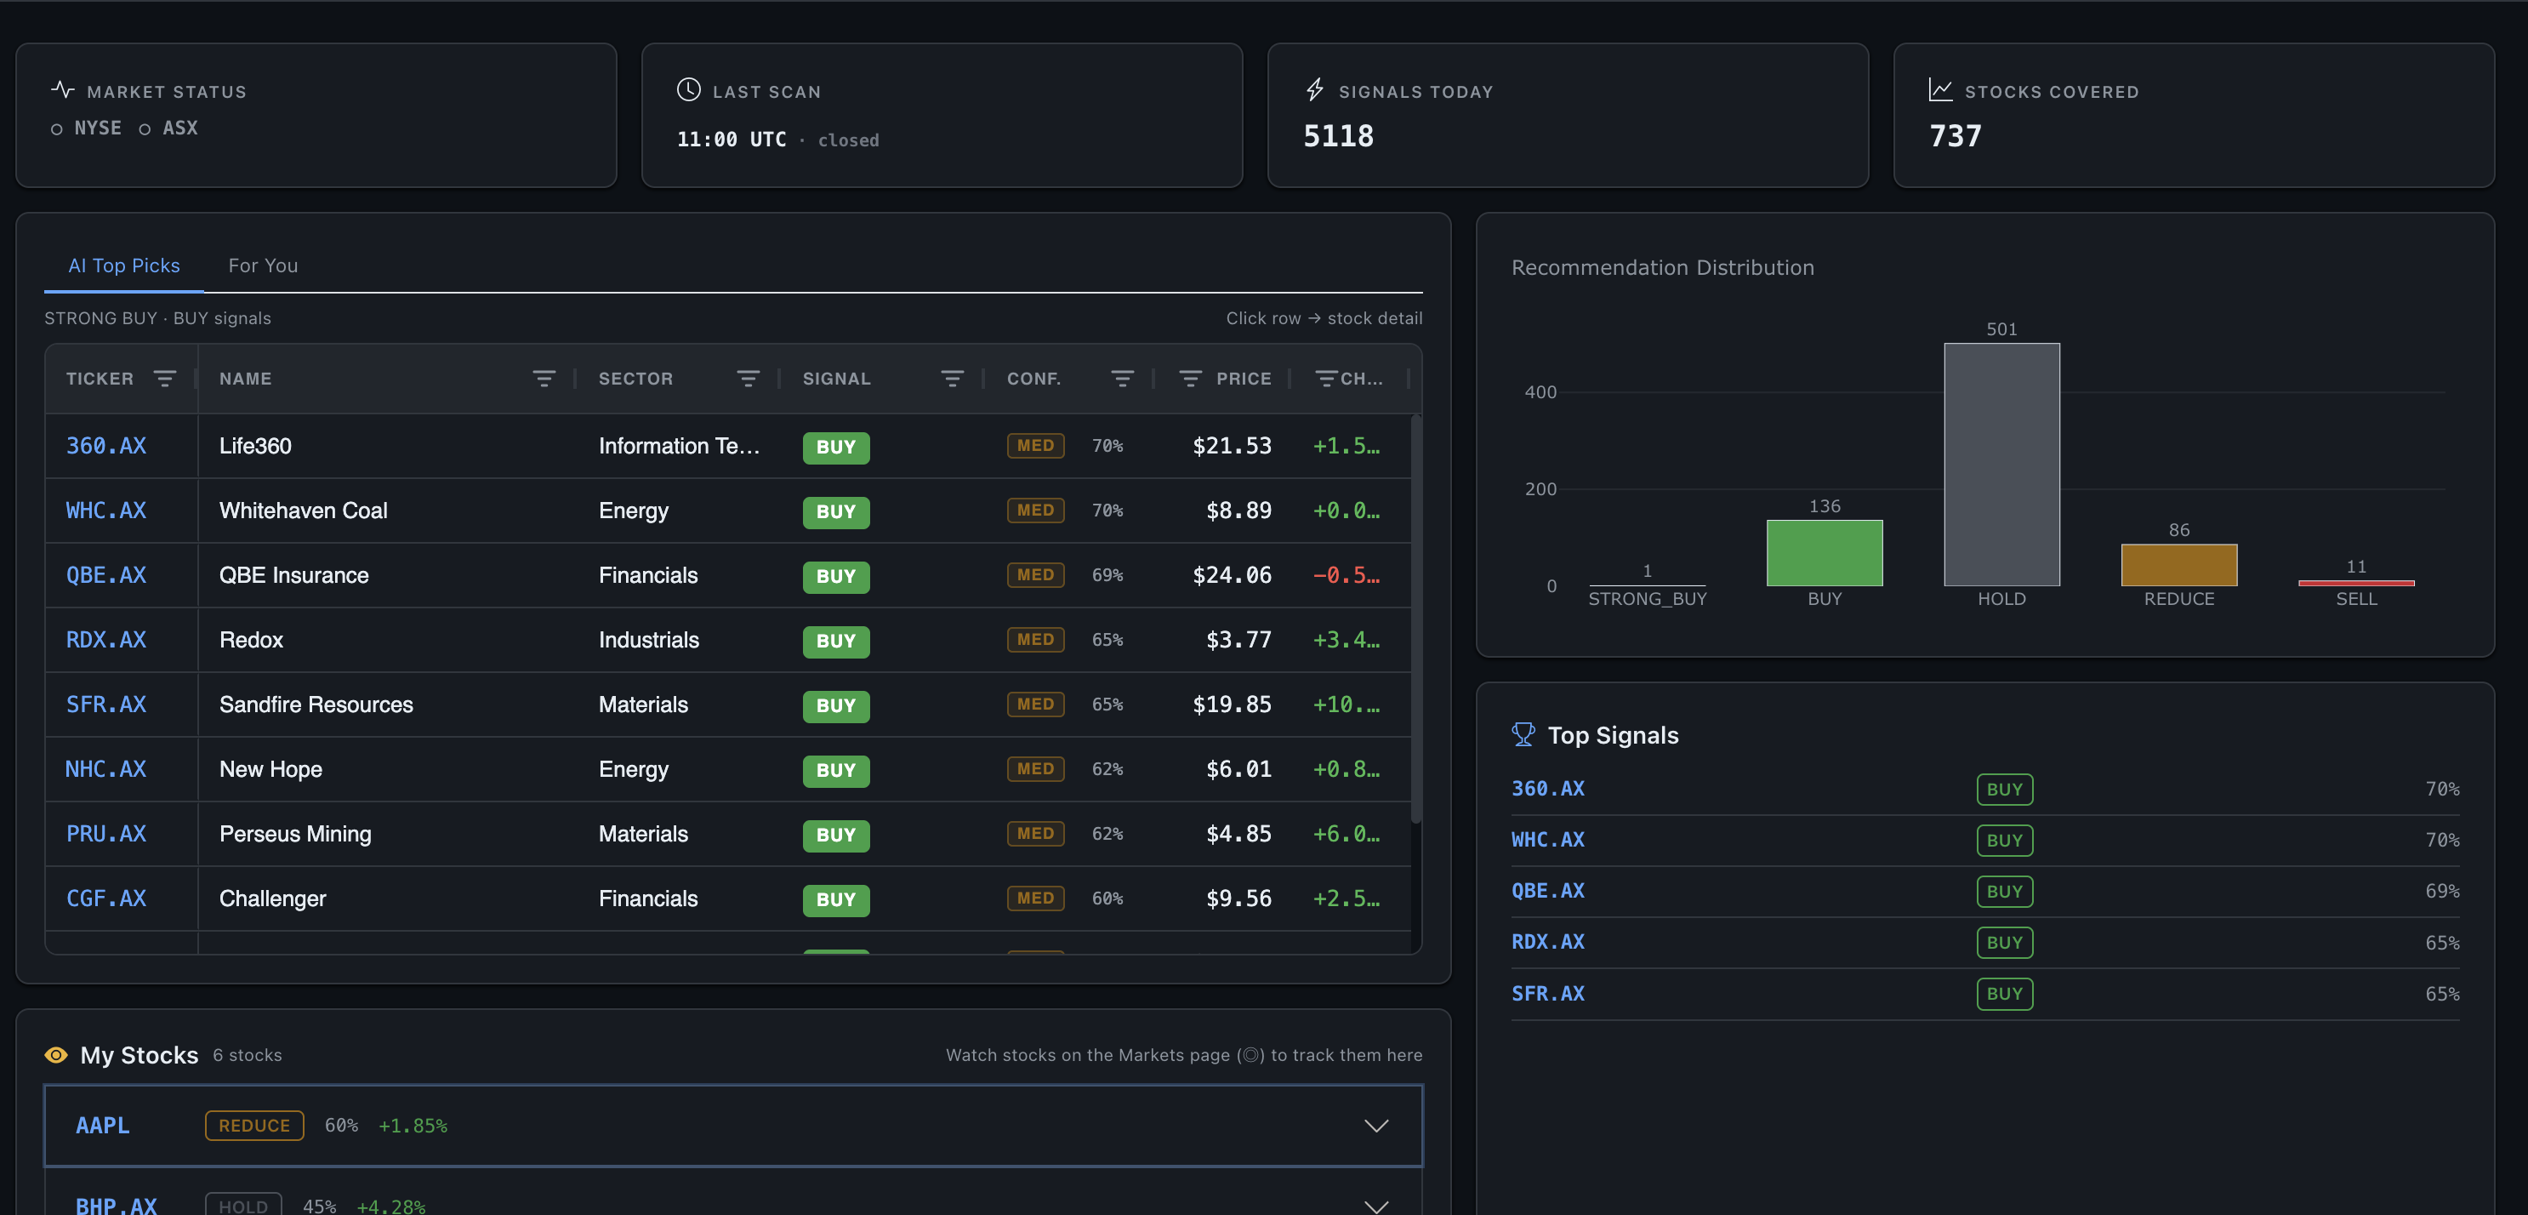Click the MED confidence badge for Whitehaven Coal
The width and height of the screenshot is (2528, 1215).
coord(1035,511)
